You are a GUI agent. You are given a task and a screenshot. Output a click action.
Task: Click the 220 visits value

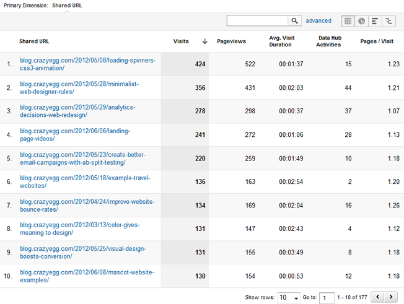200,159
